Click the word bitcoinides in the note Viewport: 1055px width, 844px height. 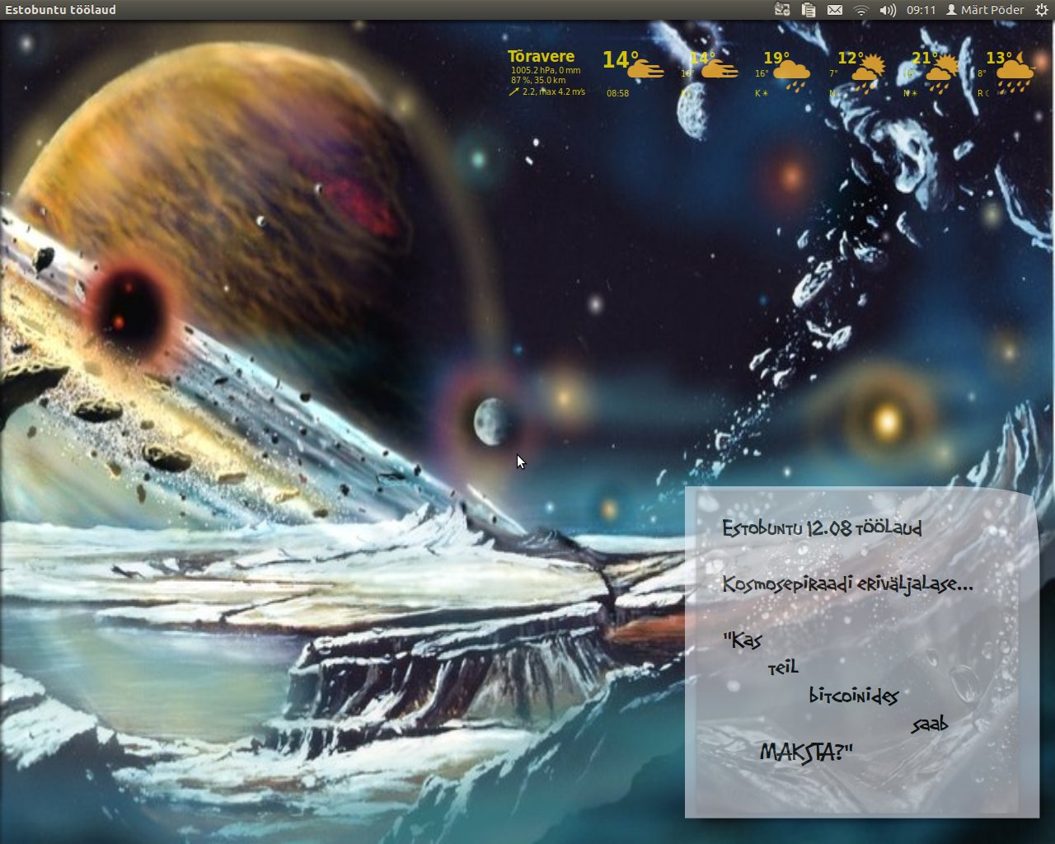[x=853, y=696]
